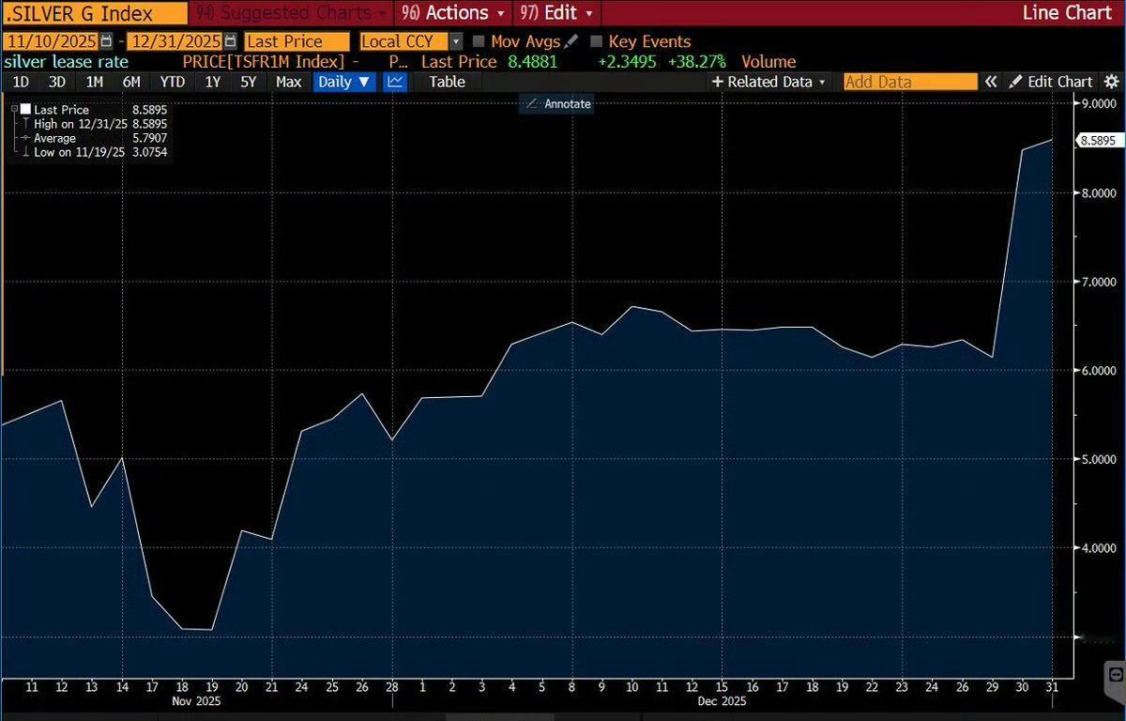Click the Add Data input field
Screen dimensions: 1126x721
coord(897,82)
